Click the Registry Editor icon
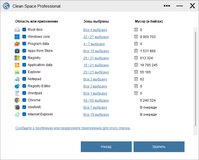 (17, 86)
